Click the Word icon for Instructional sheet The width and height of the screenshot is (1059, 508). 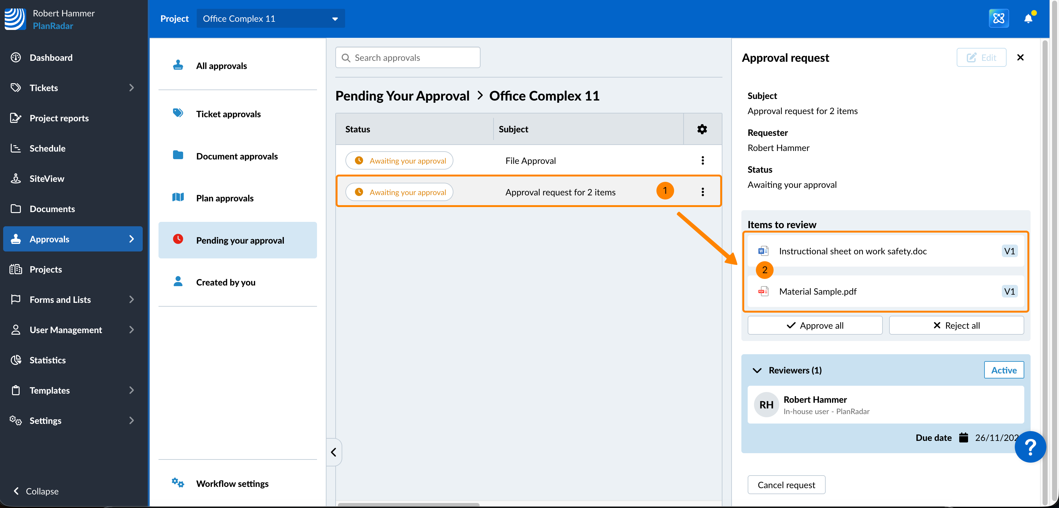click(x=763, y=251)
